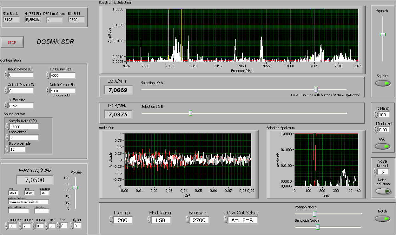Click the Notch Kernel Size stepper

pos(48,91)
